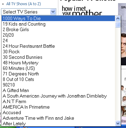The height and width of the screenshot is (128, 126).
Task: Select 90210 from the list
Action: click(x=58, y=85)
